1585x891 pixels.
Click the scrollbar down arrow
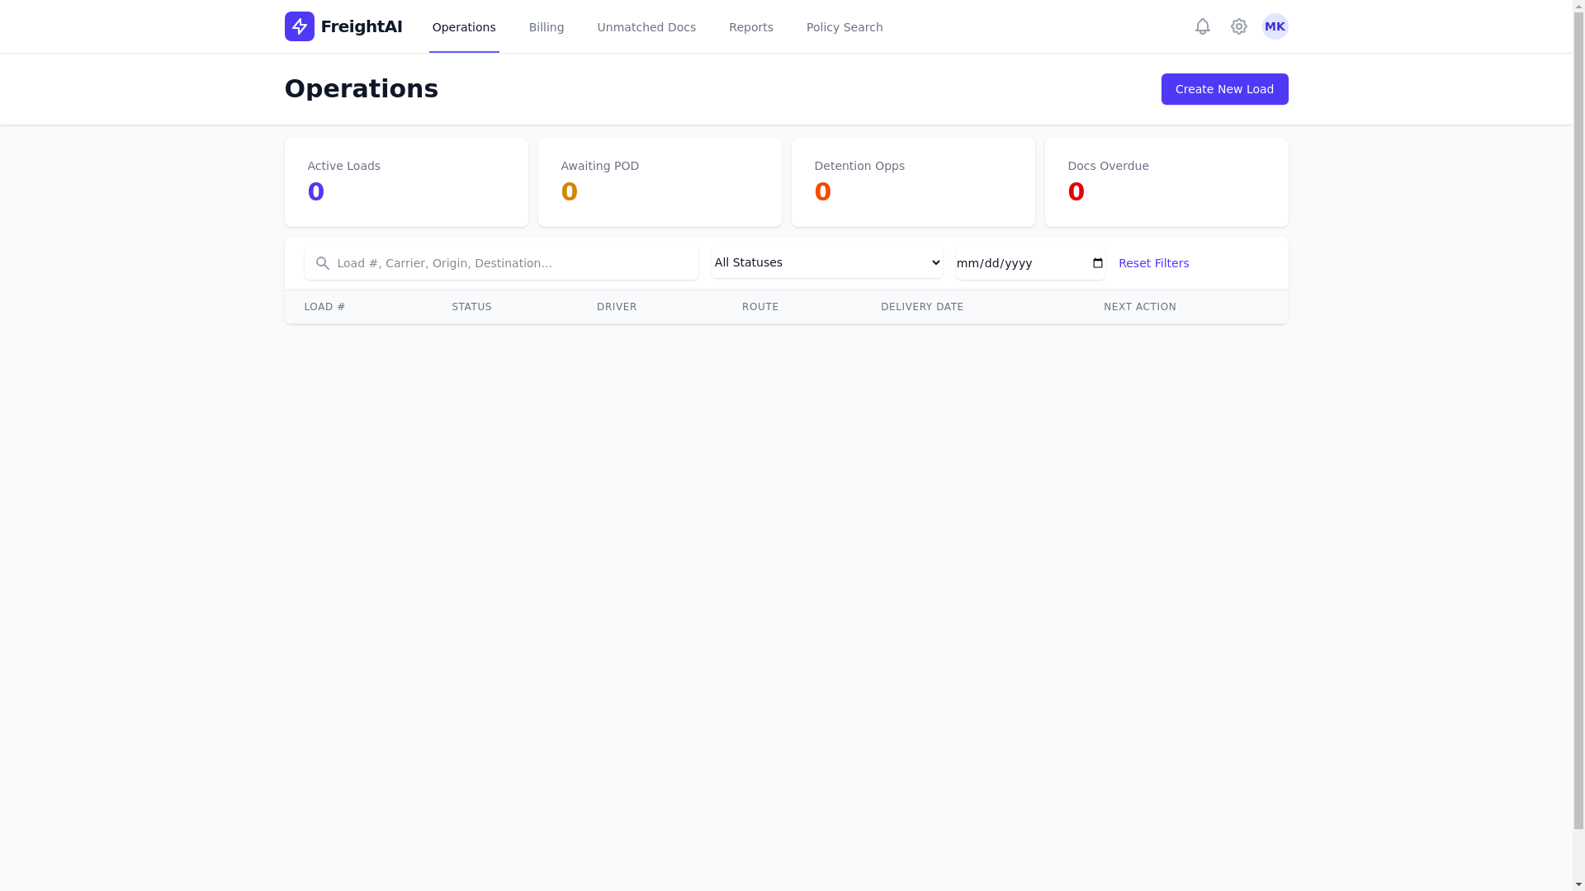click(x=1578, y=884)
